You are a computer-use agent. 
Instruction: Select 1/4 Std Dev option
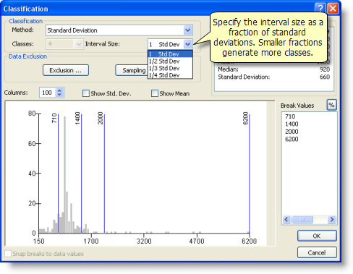170,75
